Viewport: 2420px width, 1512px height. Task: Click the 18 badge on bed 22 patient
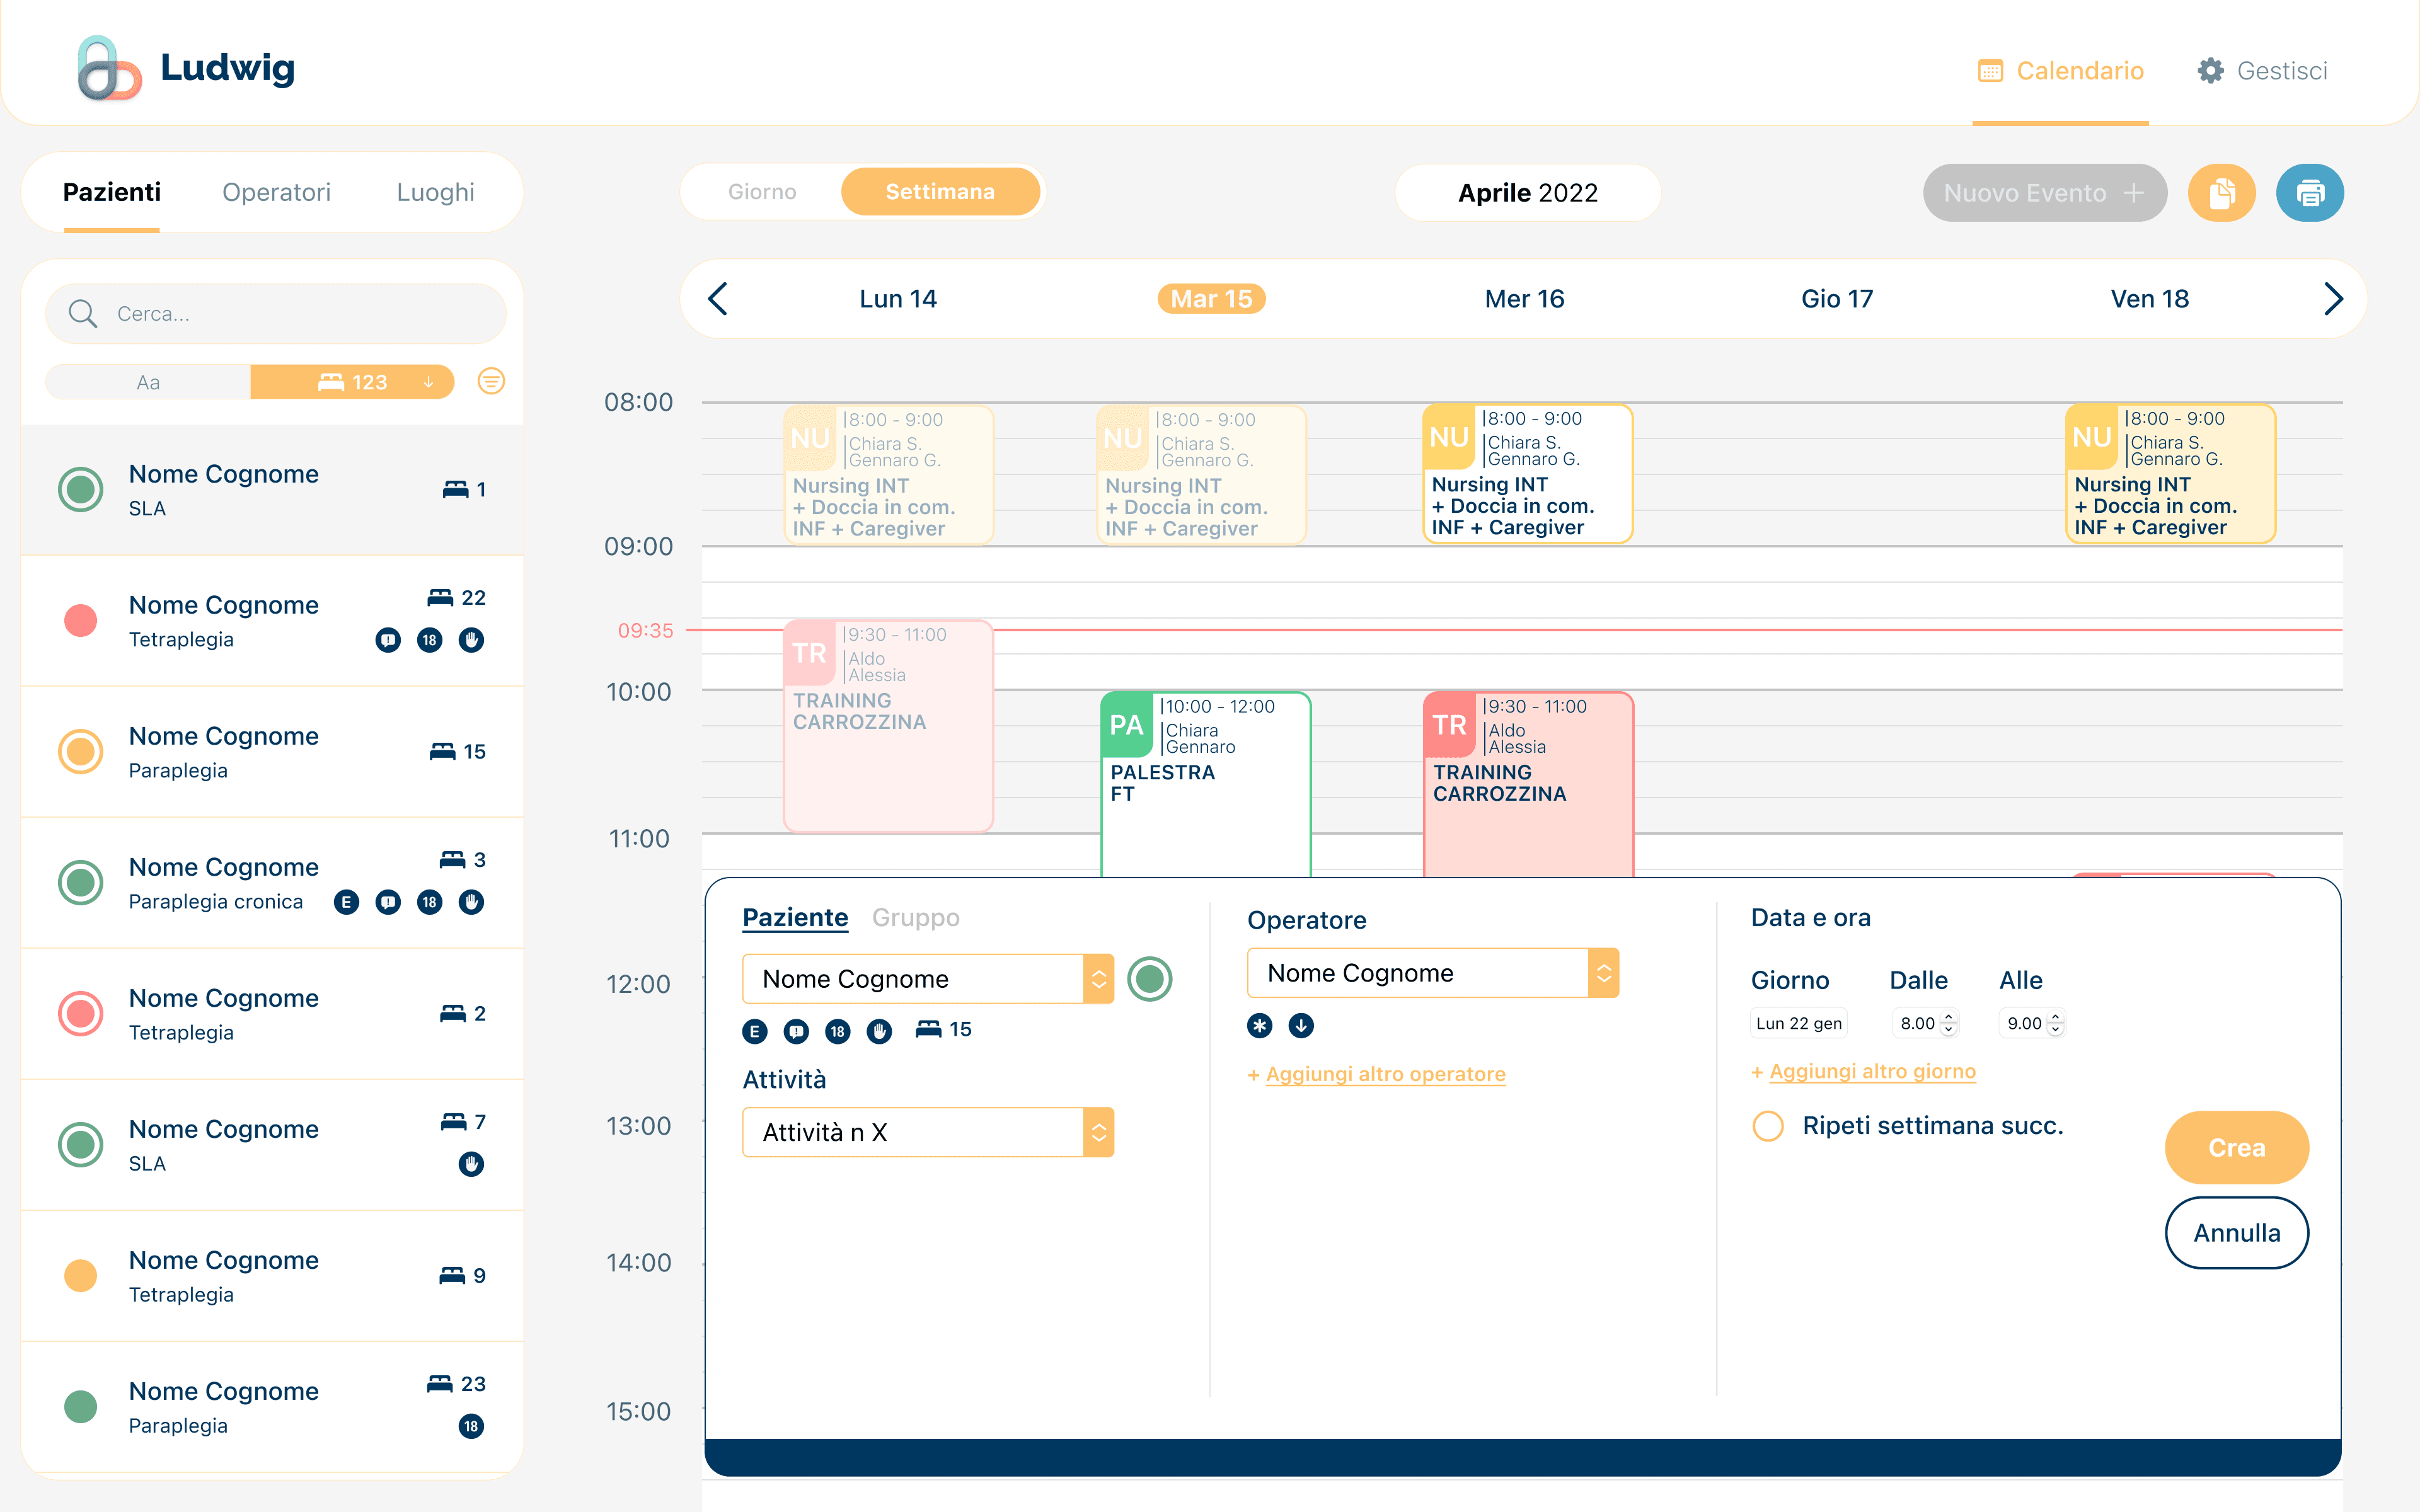pyautogui.click(x=430, y=640)
